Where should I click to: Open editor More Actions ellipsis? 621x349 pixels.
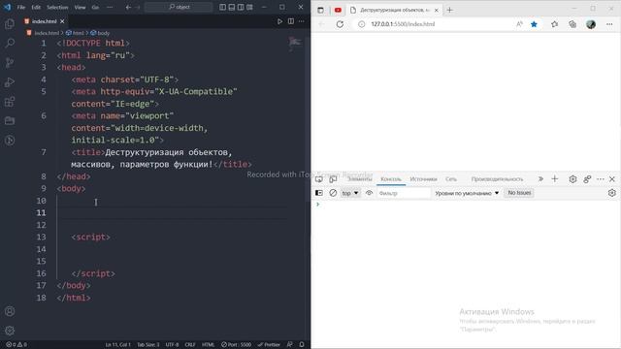(x=302, y=21)
